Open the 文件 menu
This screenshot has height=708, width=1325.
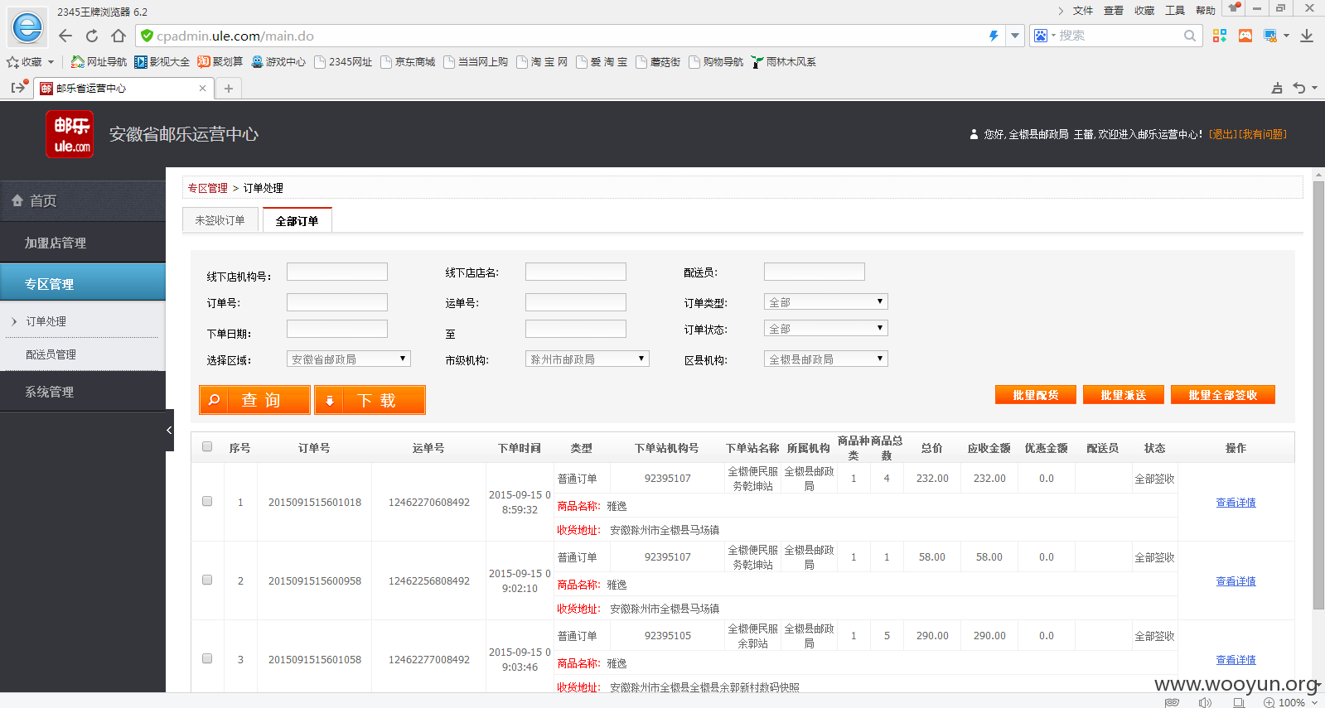tap(1083, 11)
